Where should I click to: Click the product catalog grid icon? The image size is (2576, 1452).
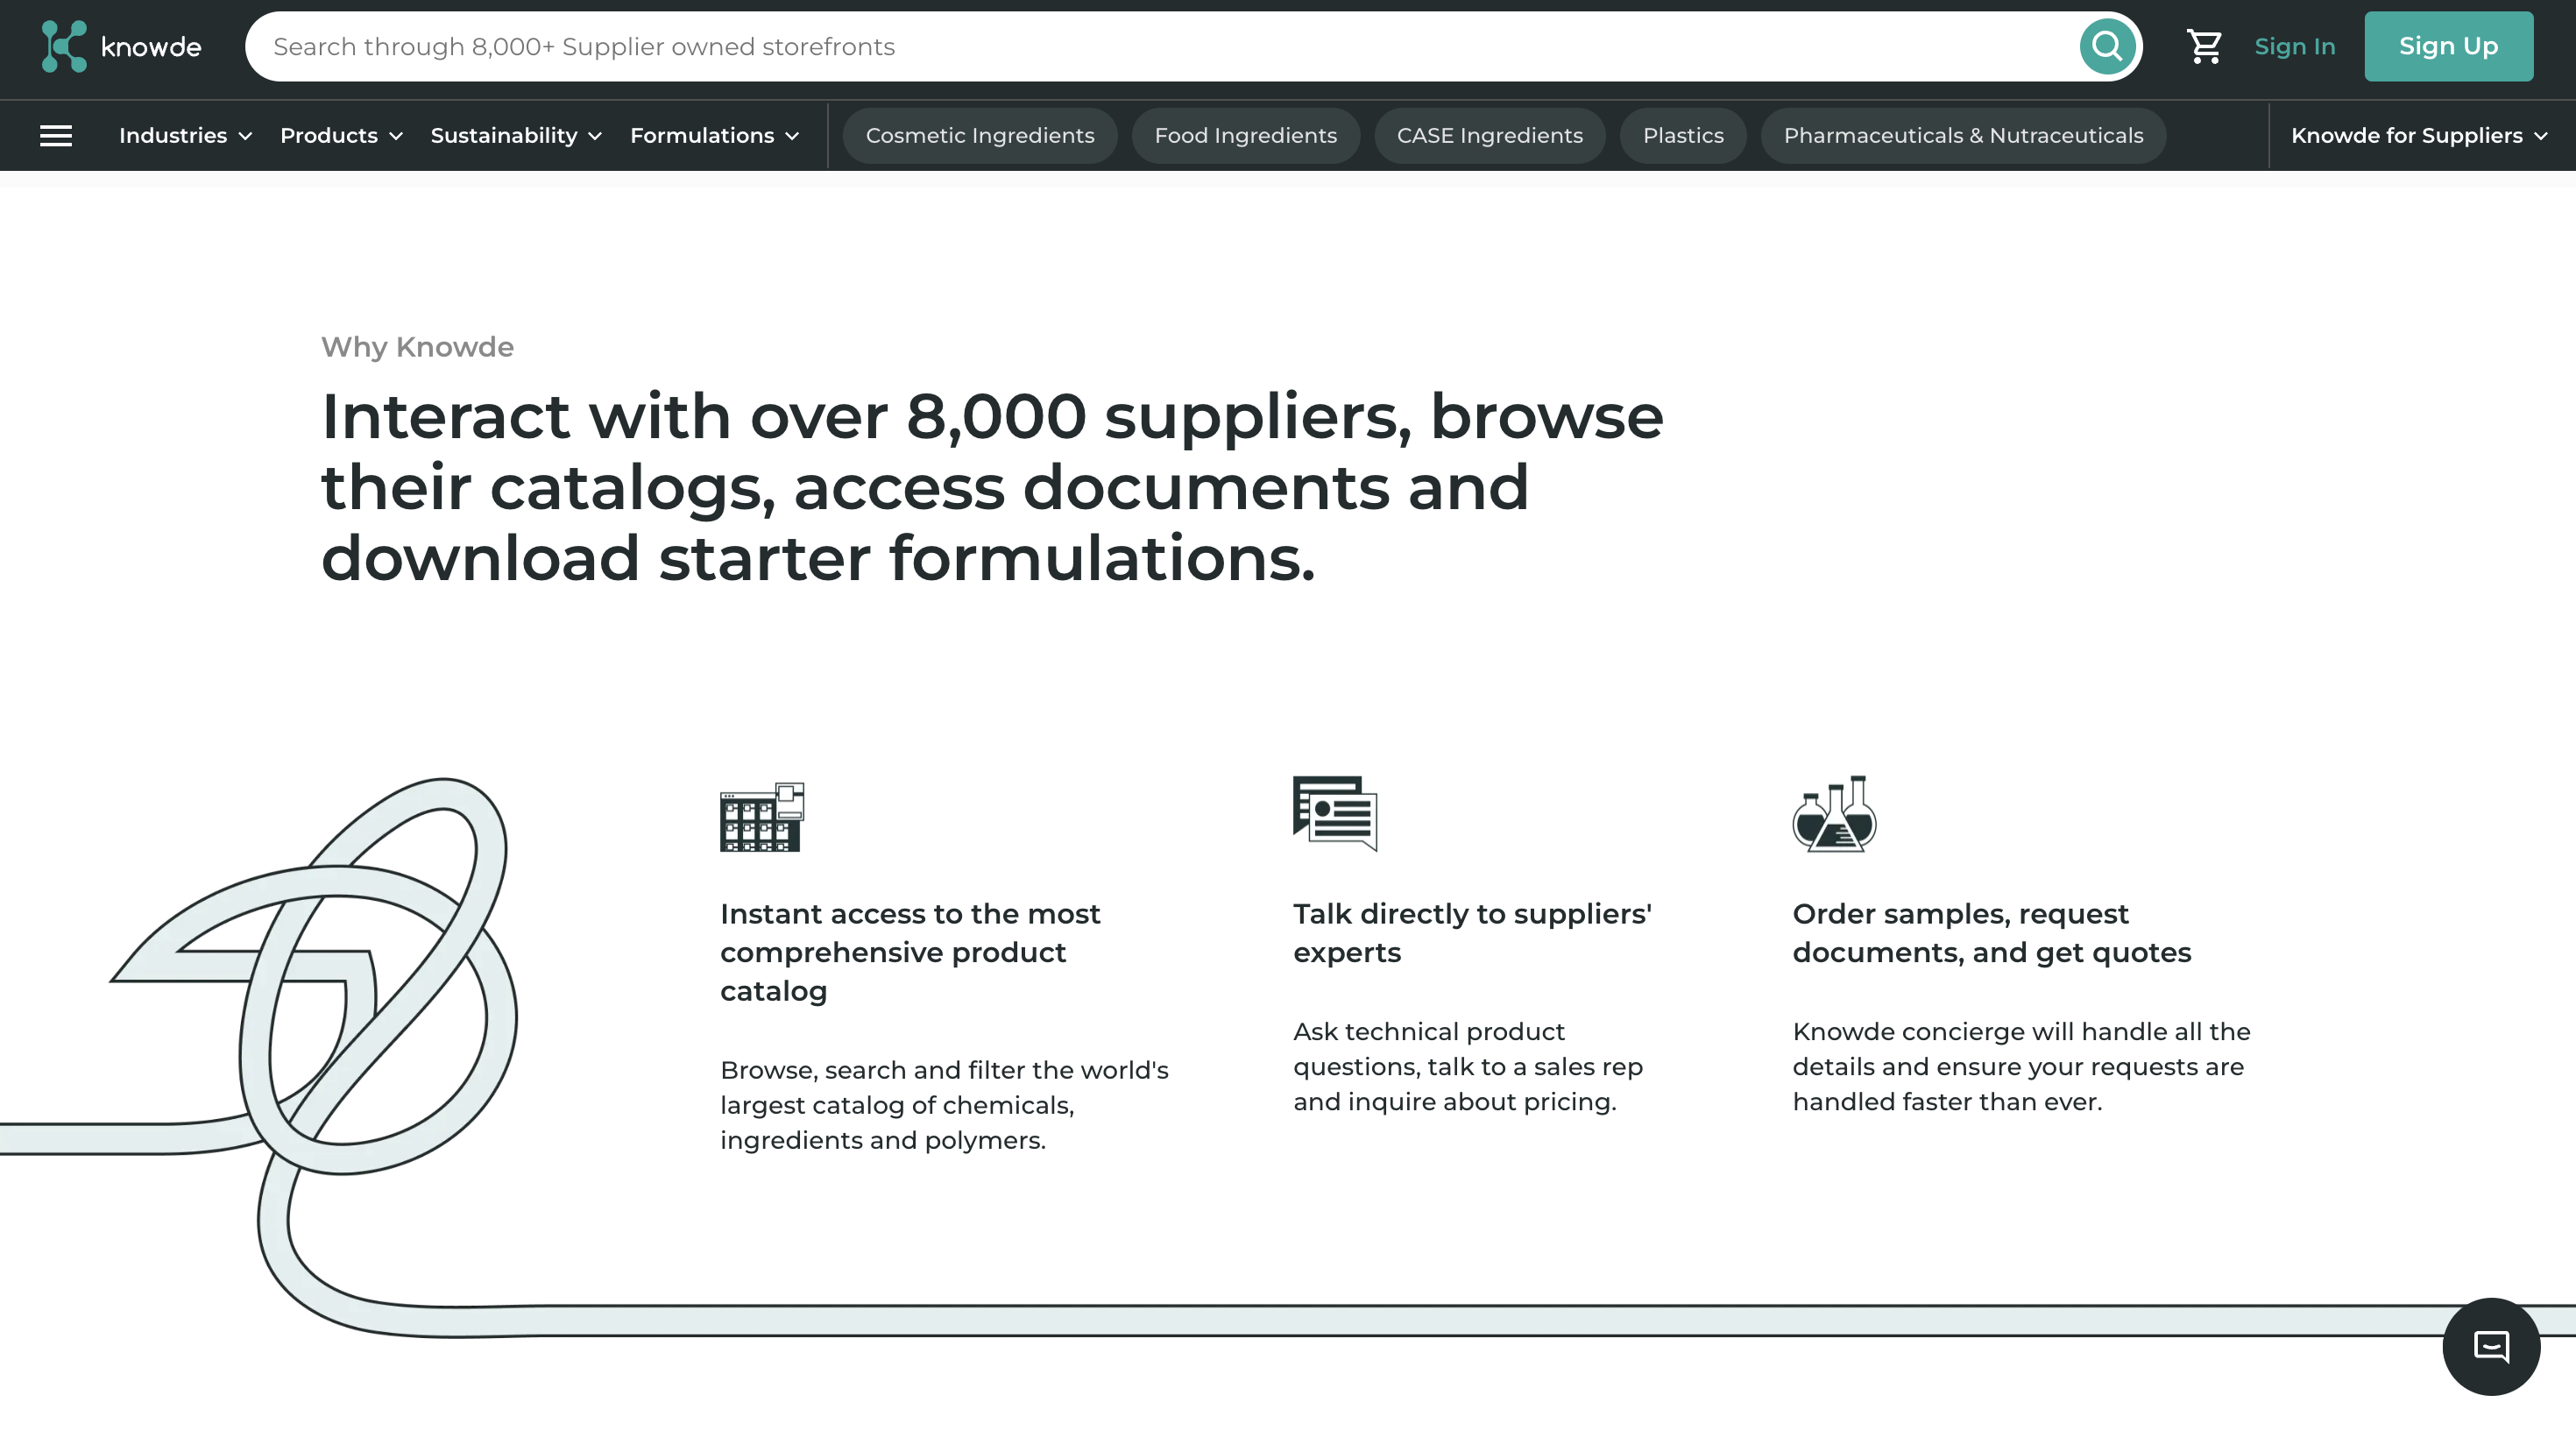[x=762, y=816]
